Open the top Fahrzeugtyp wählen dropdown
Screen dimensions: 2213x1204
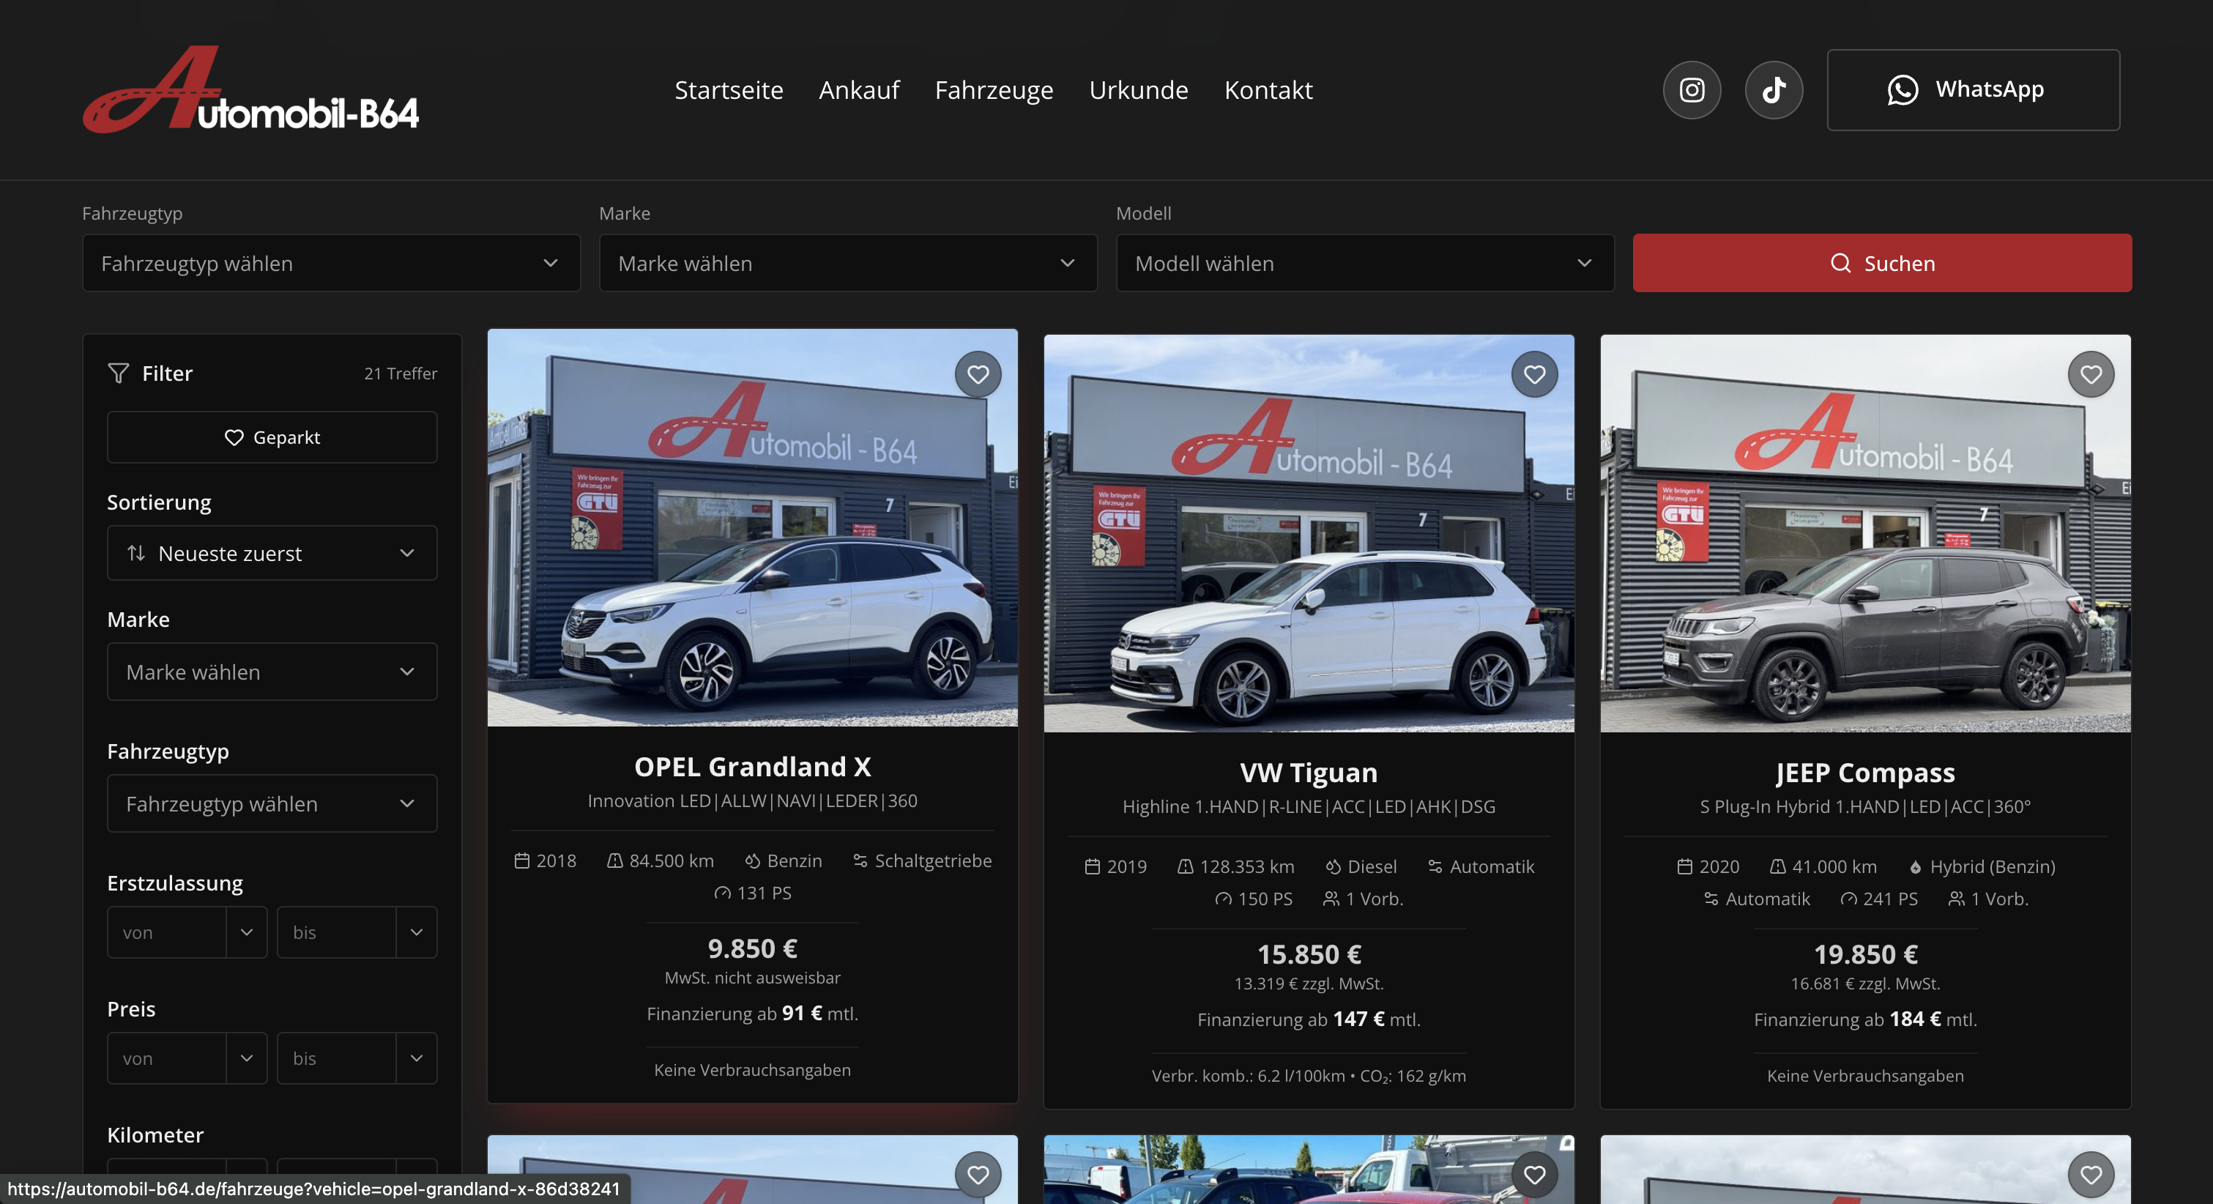pyautogui.click(x=332, y=263)
